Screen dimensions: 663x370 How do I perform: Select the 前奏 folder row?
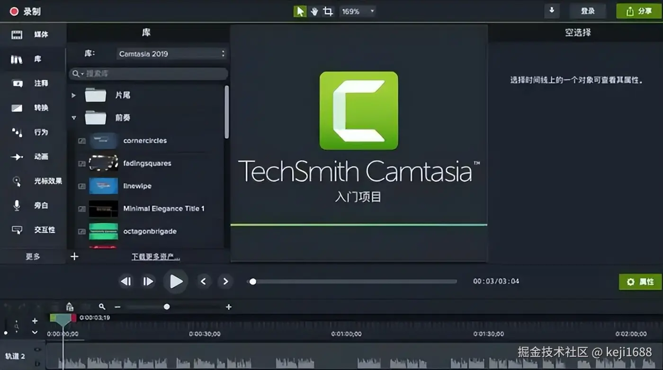coord(147,118)
